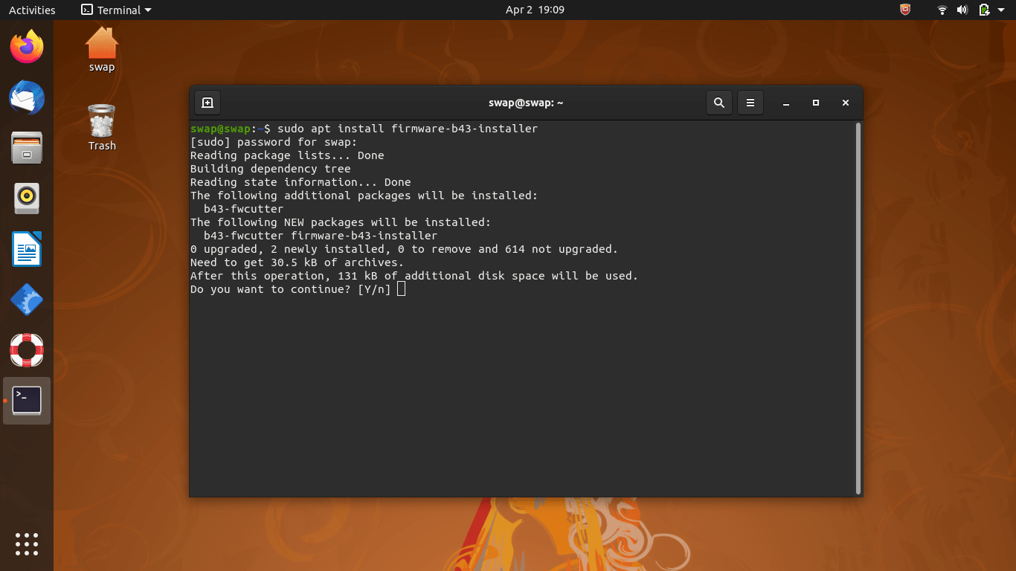1016x571 pixels.
Task: Click battery status icon
Action: coord(984,10)
